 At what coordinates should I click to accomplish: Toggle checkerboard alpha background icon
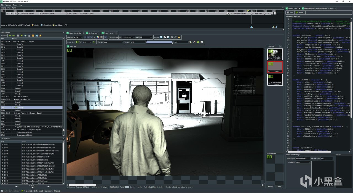(101, 37)
